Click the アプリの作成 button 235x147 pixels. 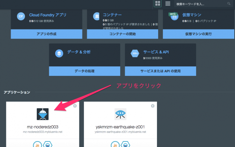pyautogui.click(x=46, y=34)
